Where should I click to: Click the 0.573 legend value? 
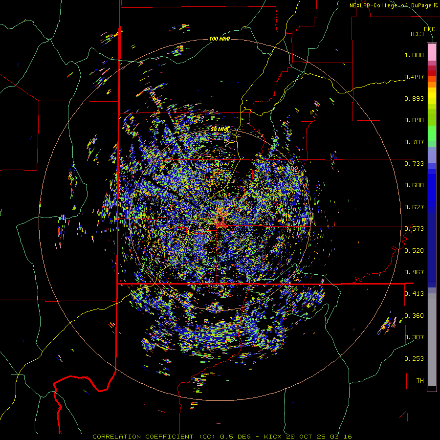click(x=414, y=229)
